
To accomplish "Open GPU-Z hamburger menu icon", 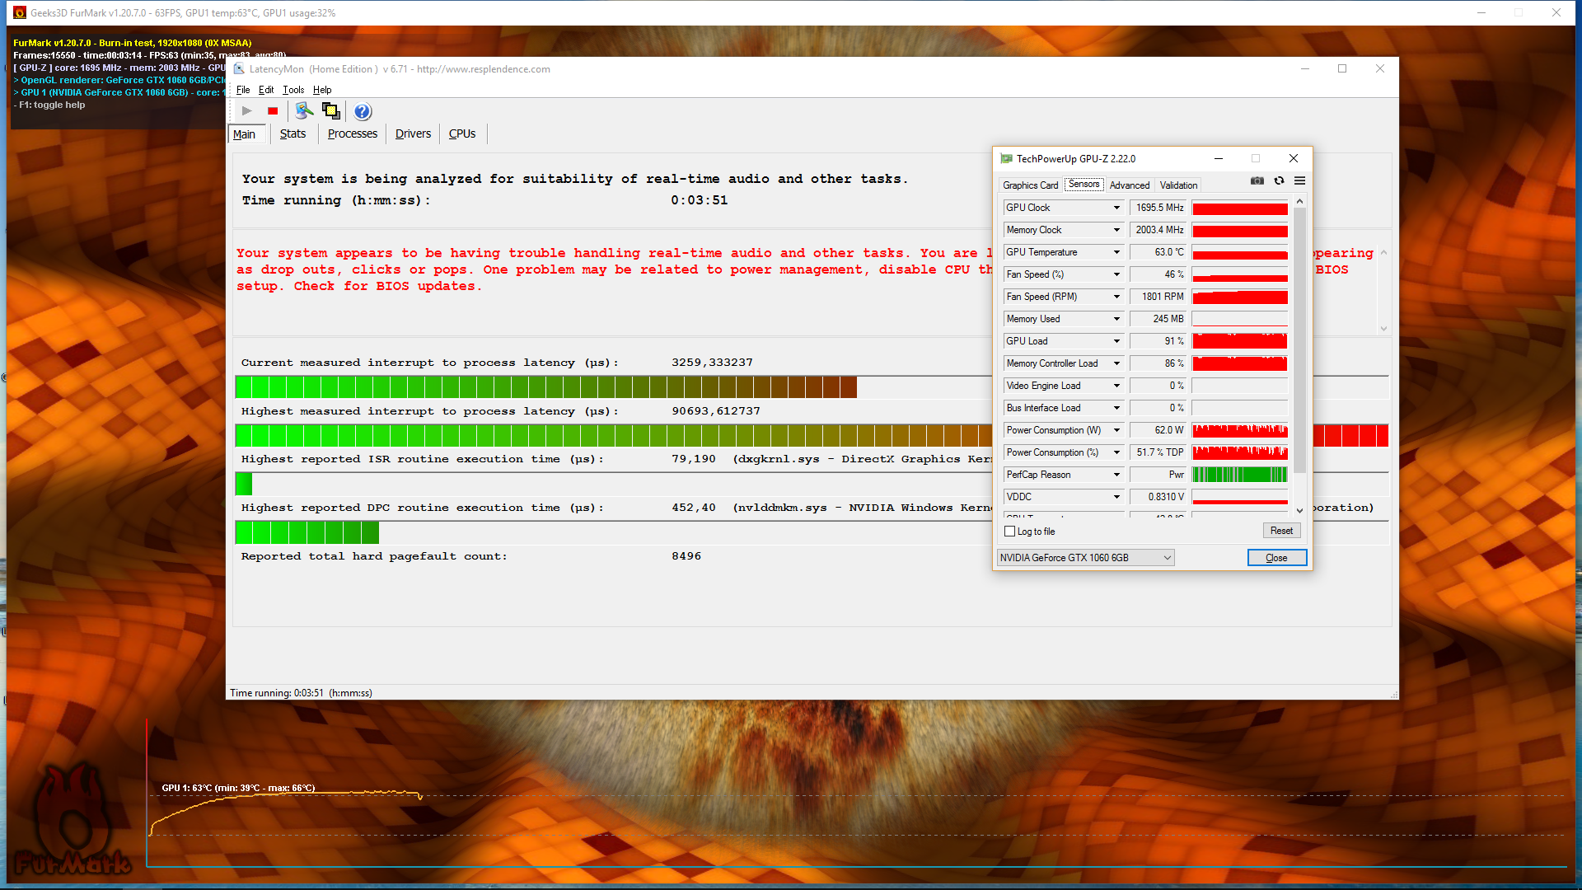I will click(1299, 180).
